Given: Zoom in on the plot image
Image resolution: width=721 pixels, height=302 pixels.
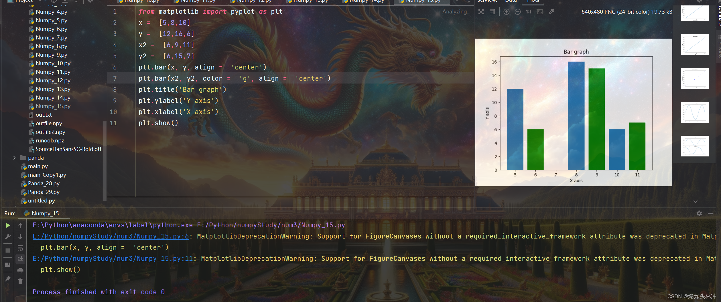Looking at the screenshot, I should (507, 12).
